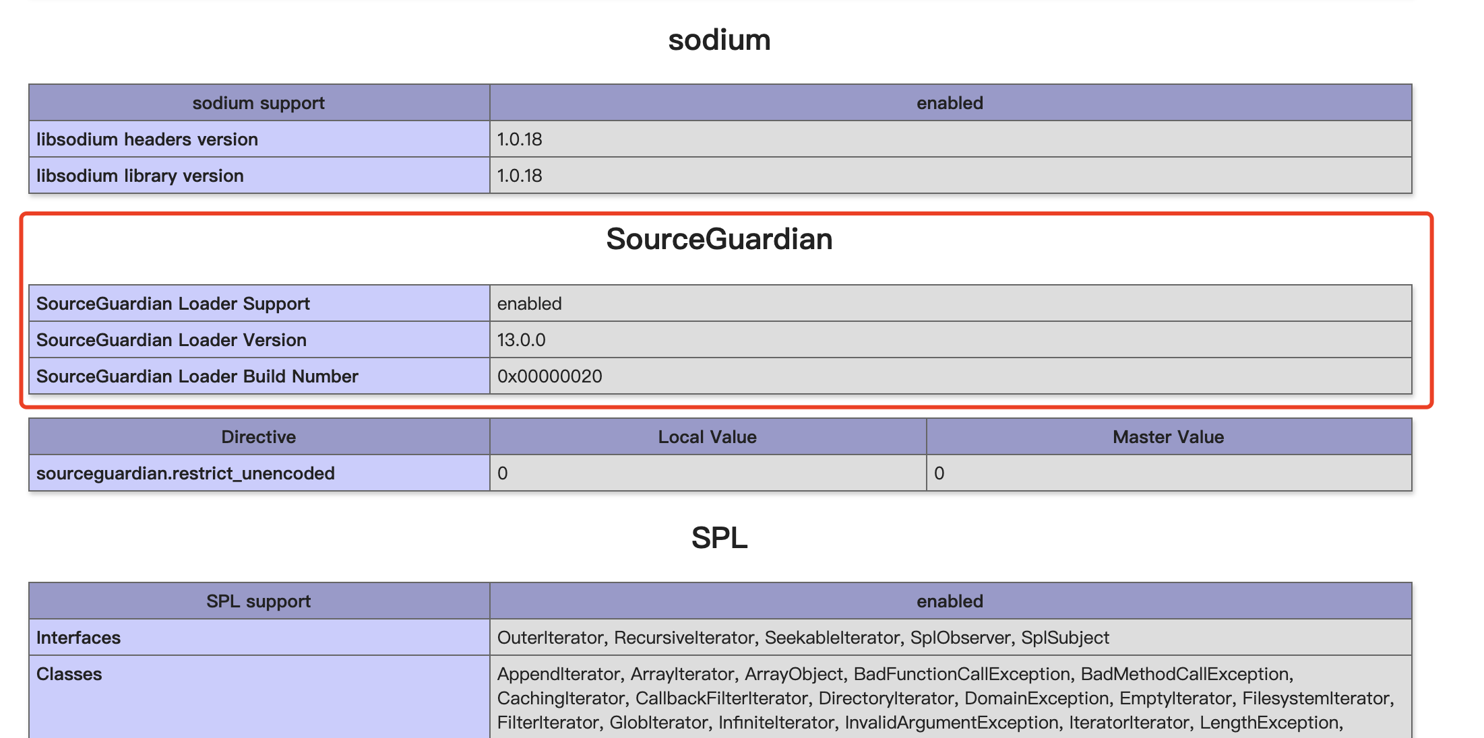Image resolution: width=1484 pixels, height=738 pixels.
Task: Click SplObserver in the Interfaces list
Action: click(960, 638)
